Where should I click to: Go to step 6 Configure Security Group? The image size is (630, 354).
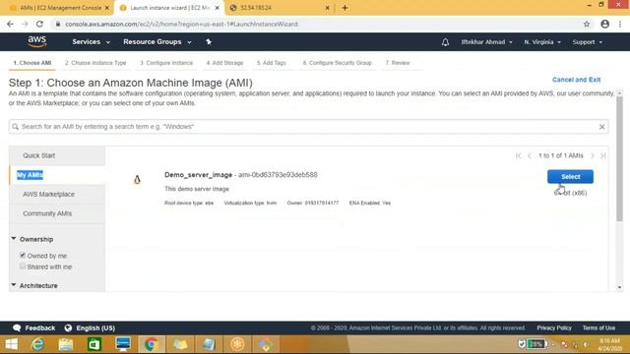click(x=337, y=63)
